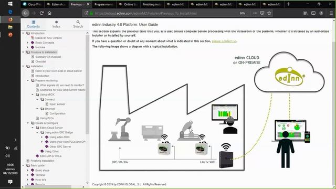Open the Windows Start menu

(10, 4)
